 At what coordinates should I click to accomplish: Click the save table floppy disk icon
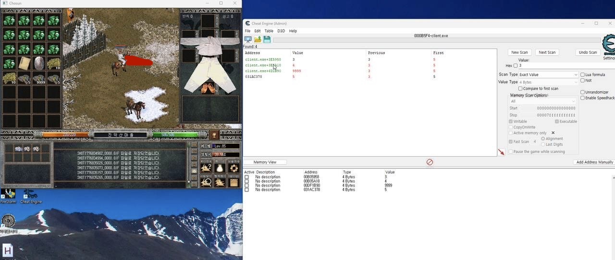(267, 39)
